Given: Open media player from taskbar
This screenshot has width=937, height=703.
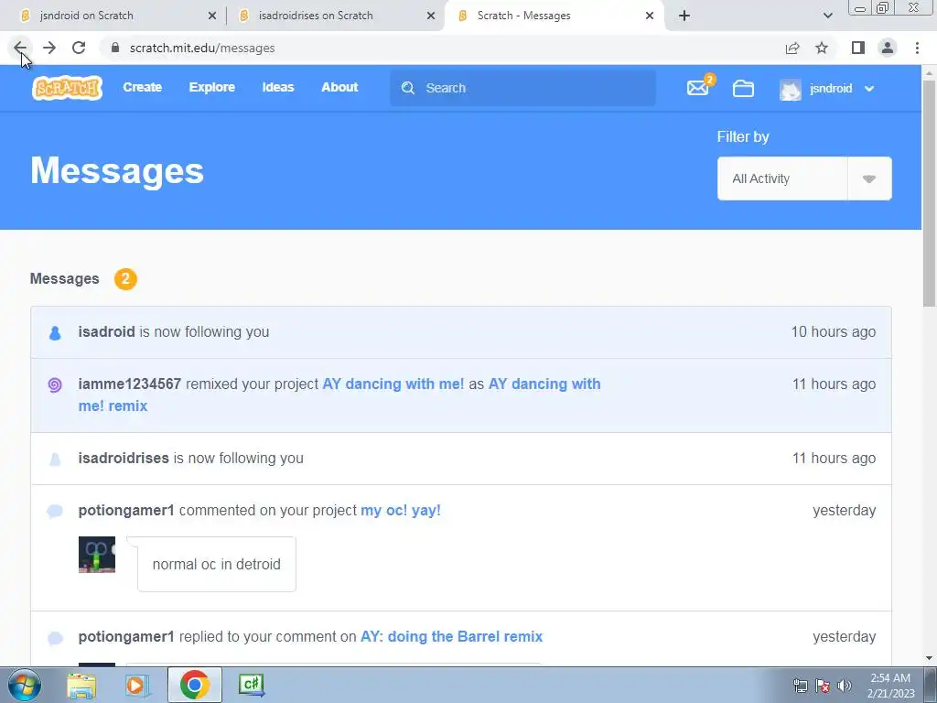Looking at the screenshot, I should click(x=137, y=685).
